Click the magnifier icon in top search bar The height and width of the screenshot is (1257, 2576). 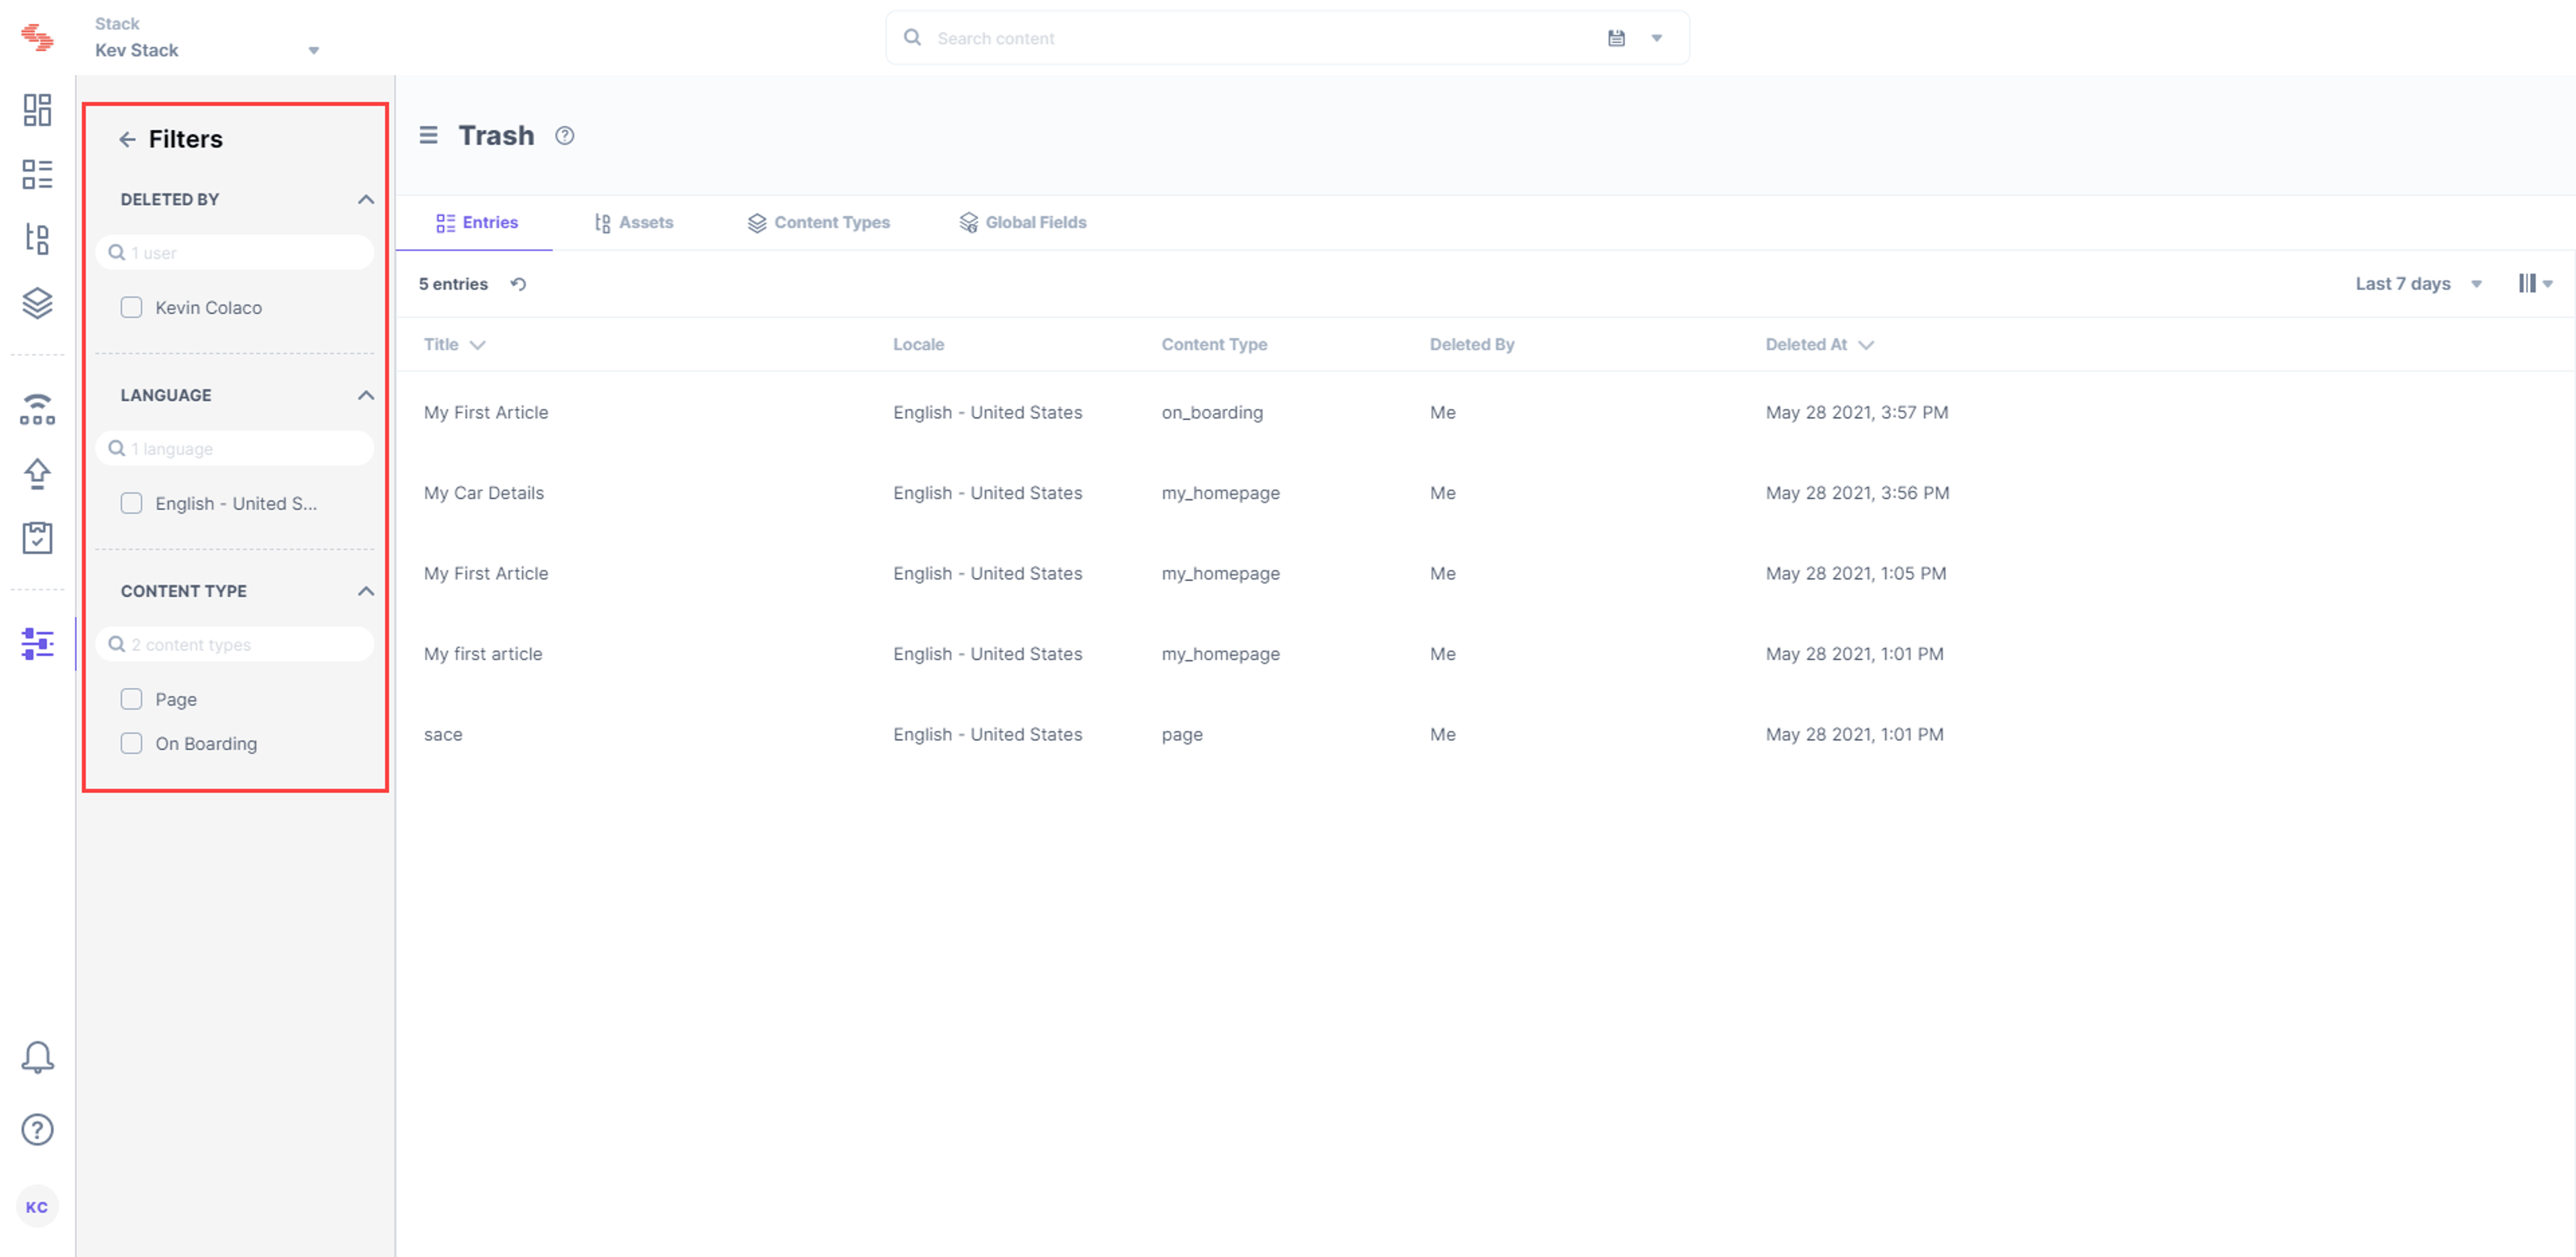coord(912,38)
